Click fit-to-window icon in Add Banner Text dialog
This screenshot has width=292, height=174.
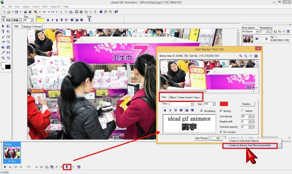point(256,56)
